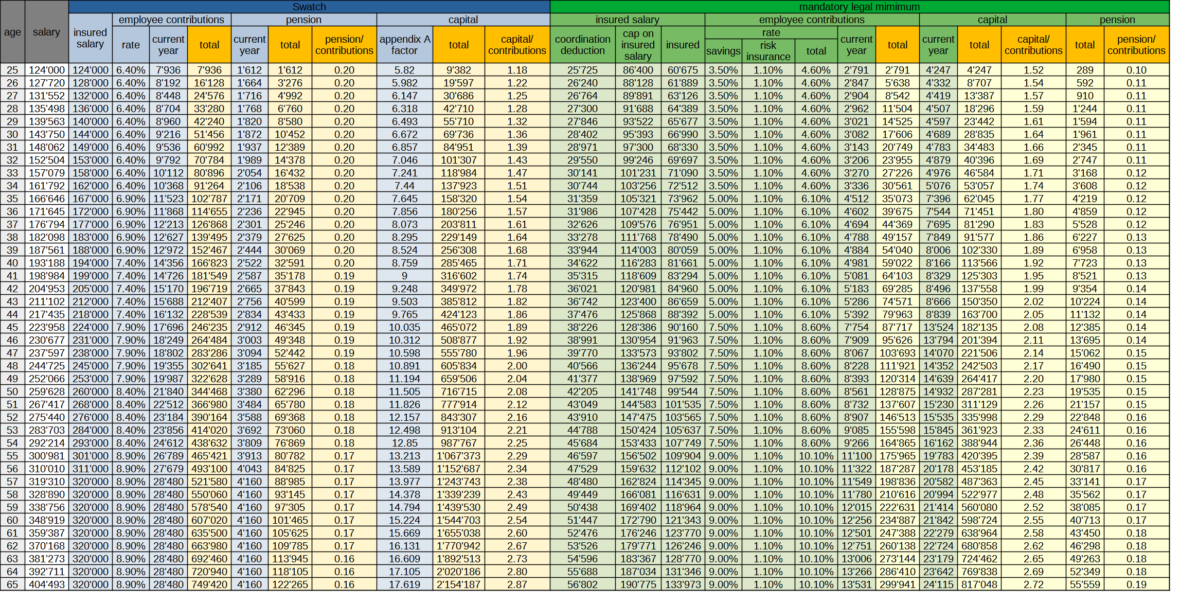This screenshot has height=605, width=1180.
Task: Select Swatch capital total 716'715
Action: coord(458,392)
